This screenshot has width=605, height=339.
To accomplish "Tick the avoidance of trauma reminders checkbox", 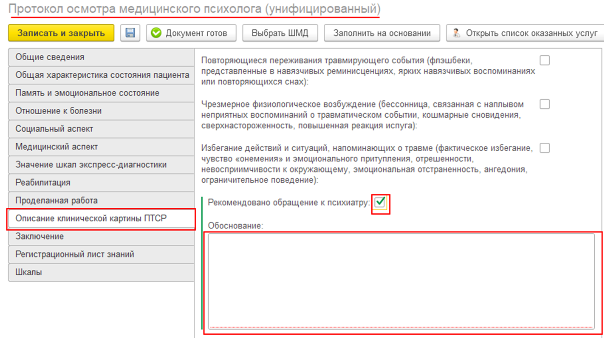I will 544,148.
